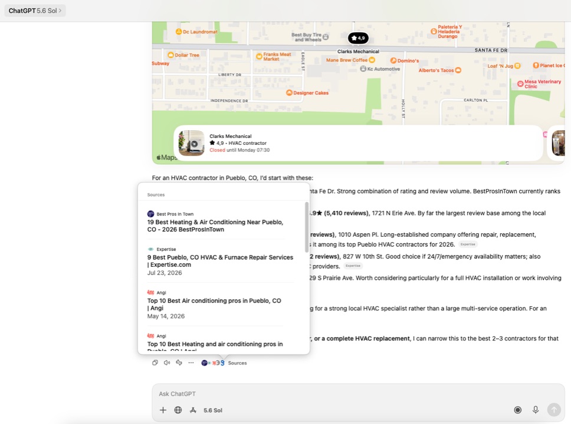The width and height of the screenshot is (571, 424).
Task: Click the Sources popup heading
Action: pos(156,195)
